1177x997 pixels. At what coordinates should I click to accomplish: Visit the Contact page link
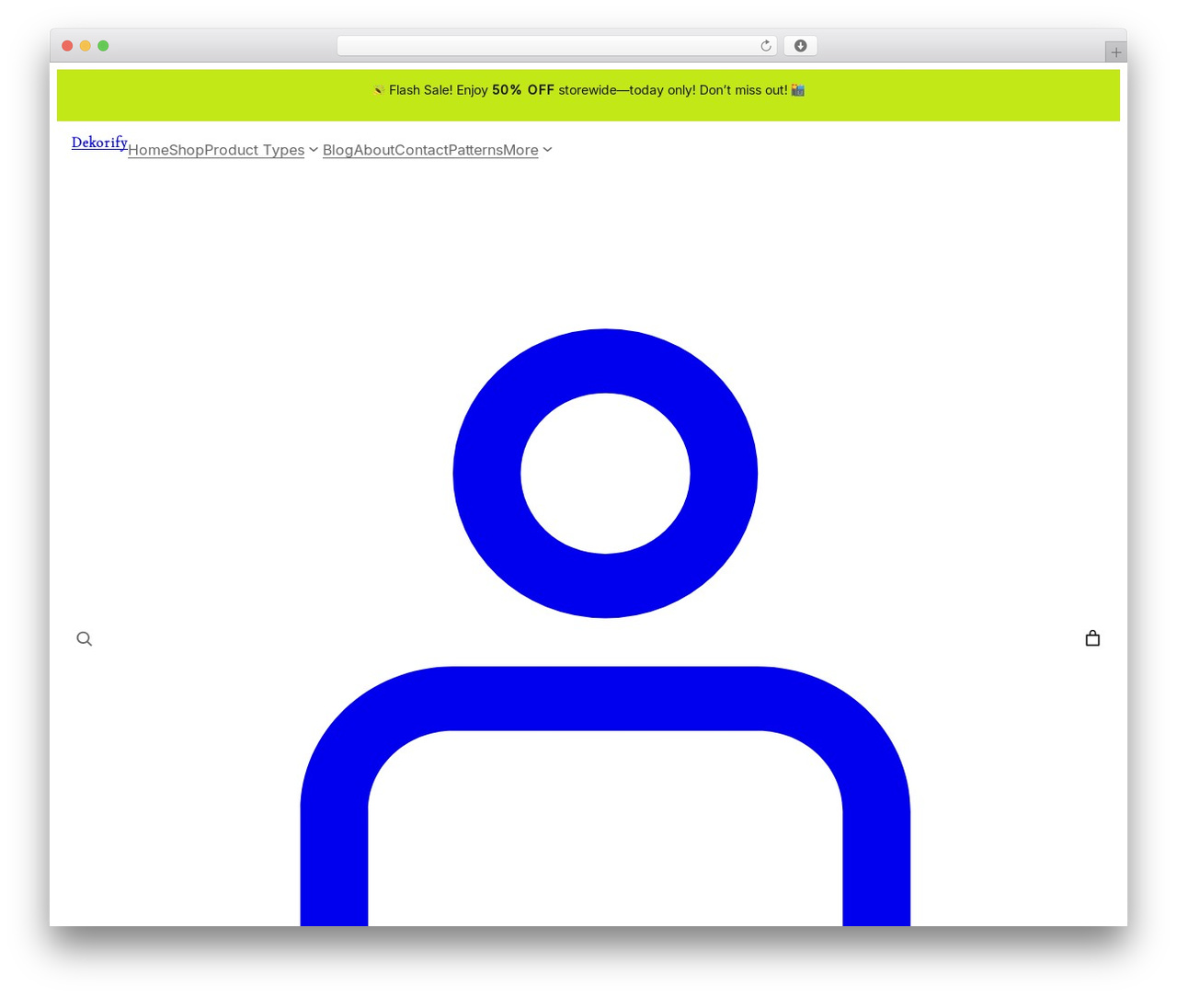[421, 150]
